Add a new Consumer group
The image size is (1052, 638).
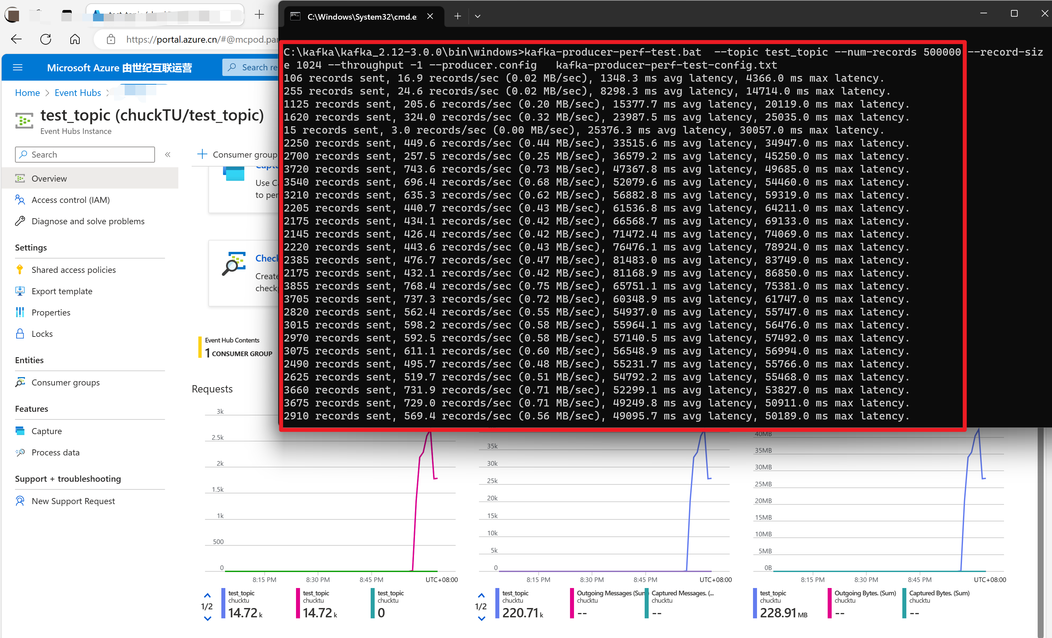(x=237, y=155)
